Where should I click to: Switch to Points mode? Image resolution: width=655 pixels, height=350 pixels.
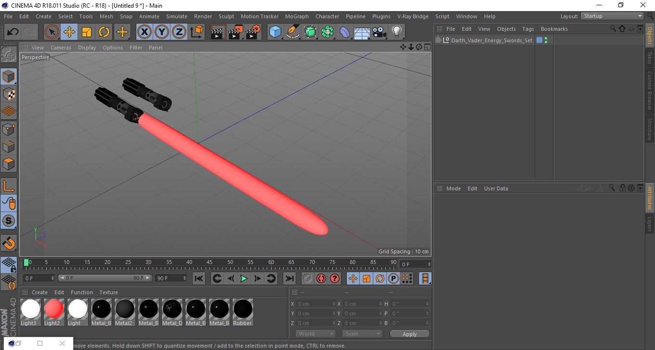click(9, 129)
